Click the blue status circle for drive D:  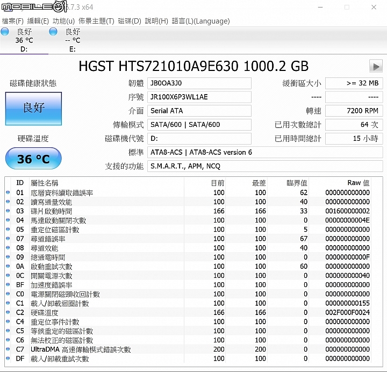[5, 32]
